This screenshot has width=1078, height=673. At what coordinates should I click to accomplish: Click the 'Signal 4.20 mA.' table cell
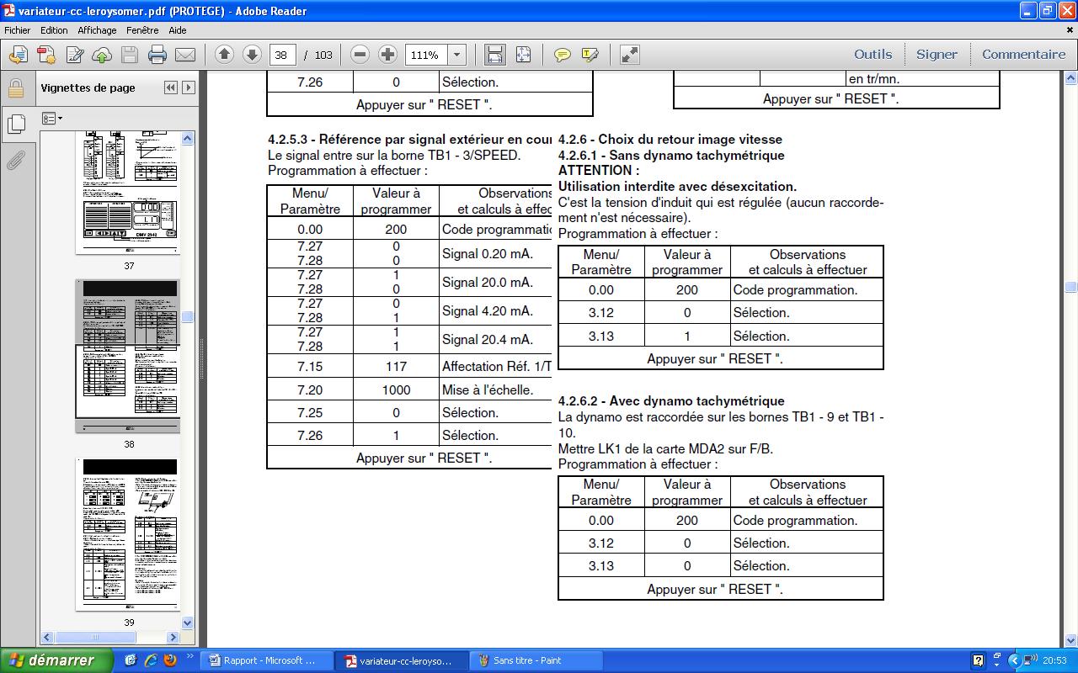(x=496, y=310)
